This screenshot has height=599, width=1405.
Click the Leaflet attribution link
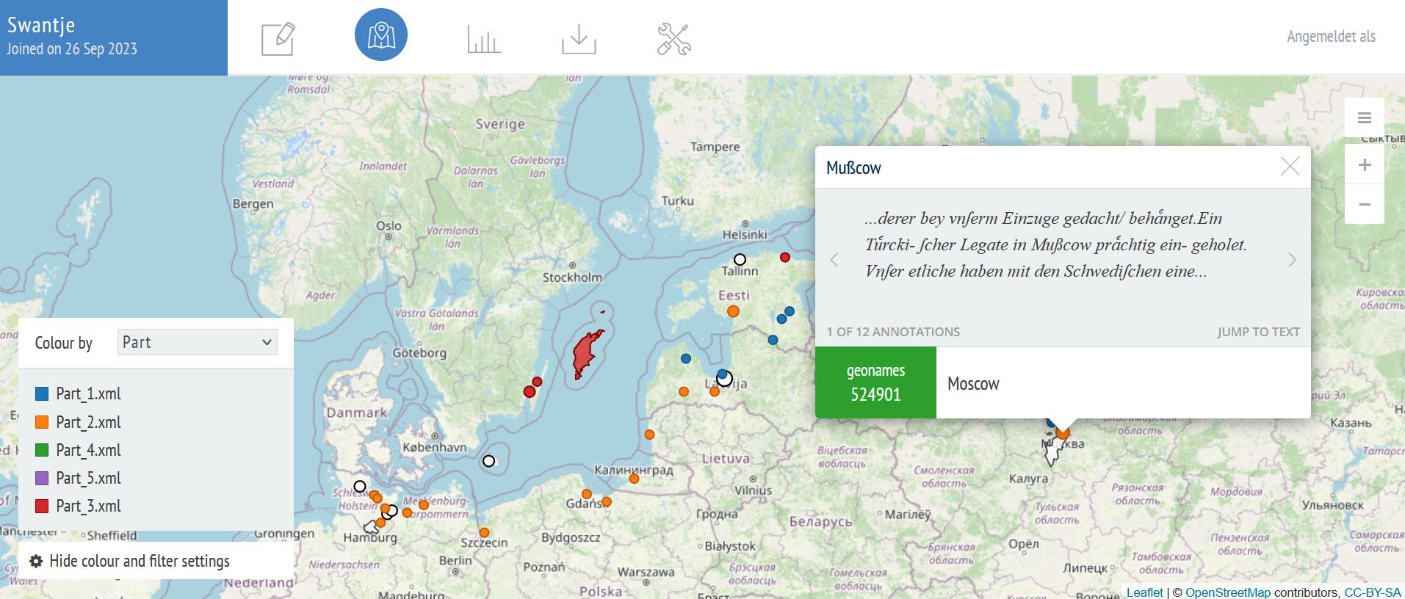tap(1144, 592)
